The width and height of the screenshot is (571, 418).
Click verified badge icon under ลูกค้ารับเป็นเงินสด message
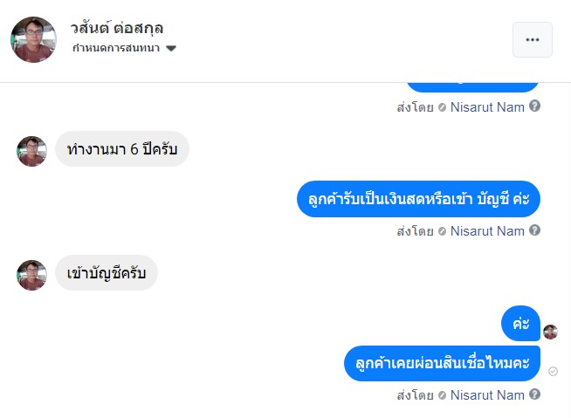click(x=442, y=231)
